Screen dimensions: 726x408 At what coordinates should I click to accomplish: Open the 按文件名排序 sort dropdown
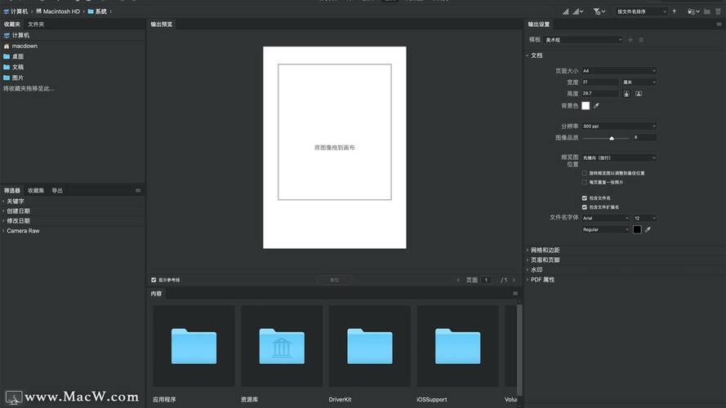tap(641, 11)
